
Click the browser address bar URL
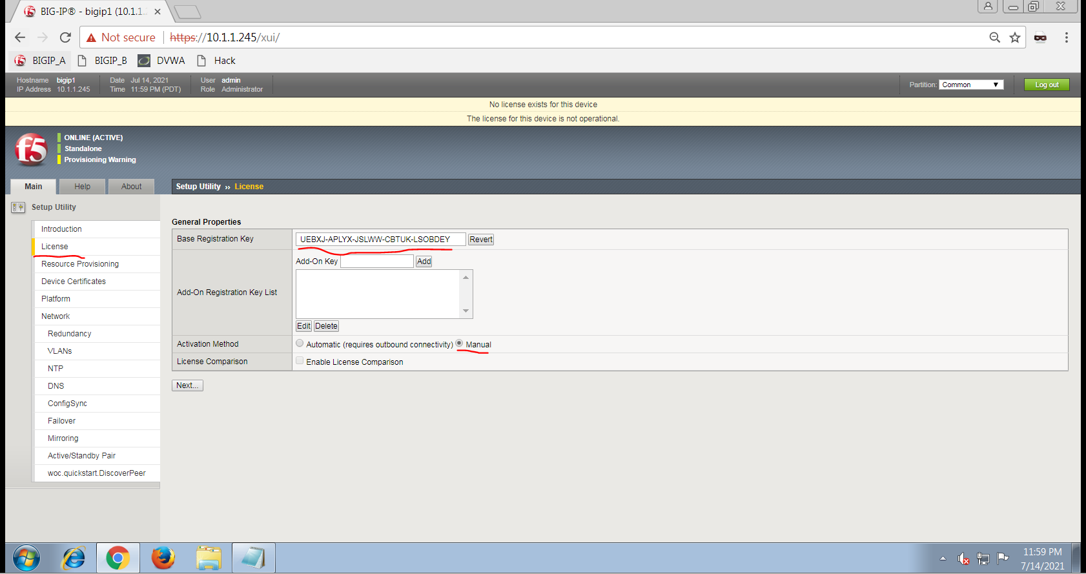pos(225,37)
